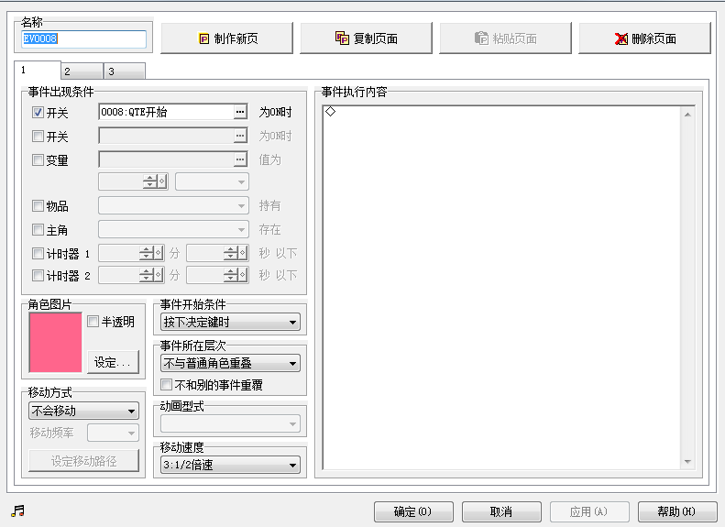The width and height of the screenshot is (725, 527).
Task: Open the 移动频率 dropdown
Action: [114, 433]
